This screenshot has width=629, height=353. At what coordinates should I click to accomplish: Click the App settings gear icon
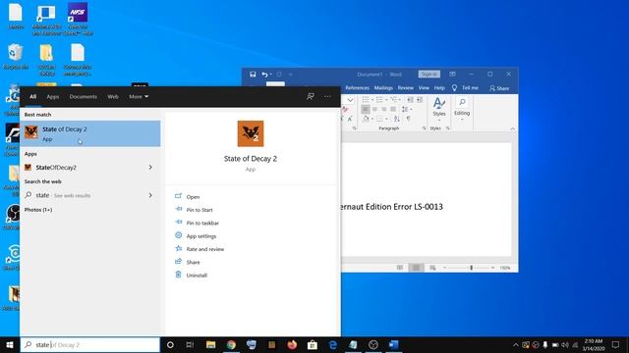(x=179, y=235)
